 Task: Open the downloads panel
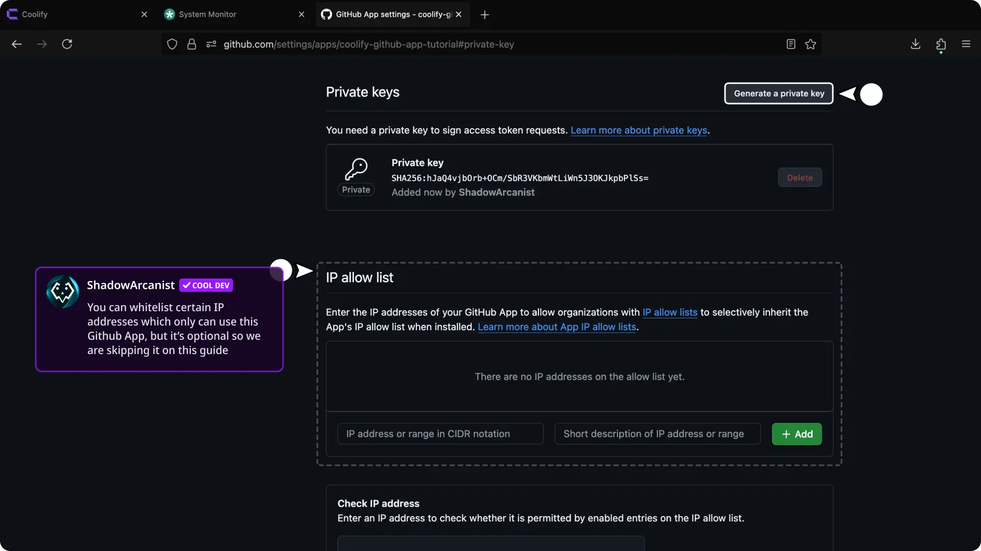tap(916, 44)
